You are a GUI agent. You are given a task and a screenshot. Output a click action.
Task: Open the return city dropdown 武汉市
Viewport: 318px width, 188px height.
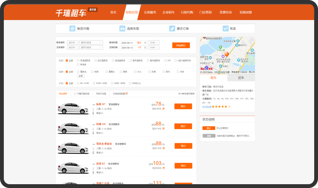tap(73, 48)
